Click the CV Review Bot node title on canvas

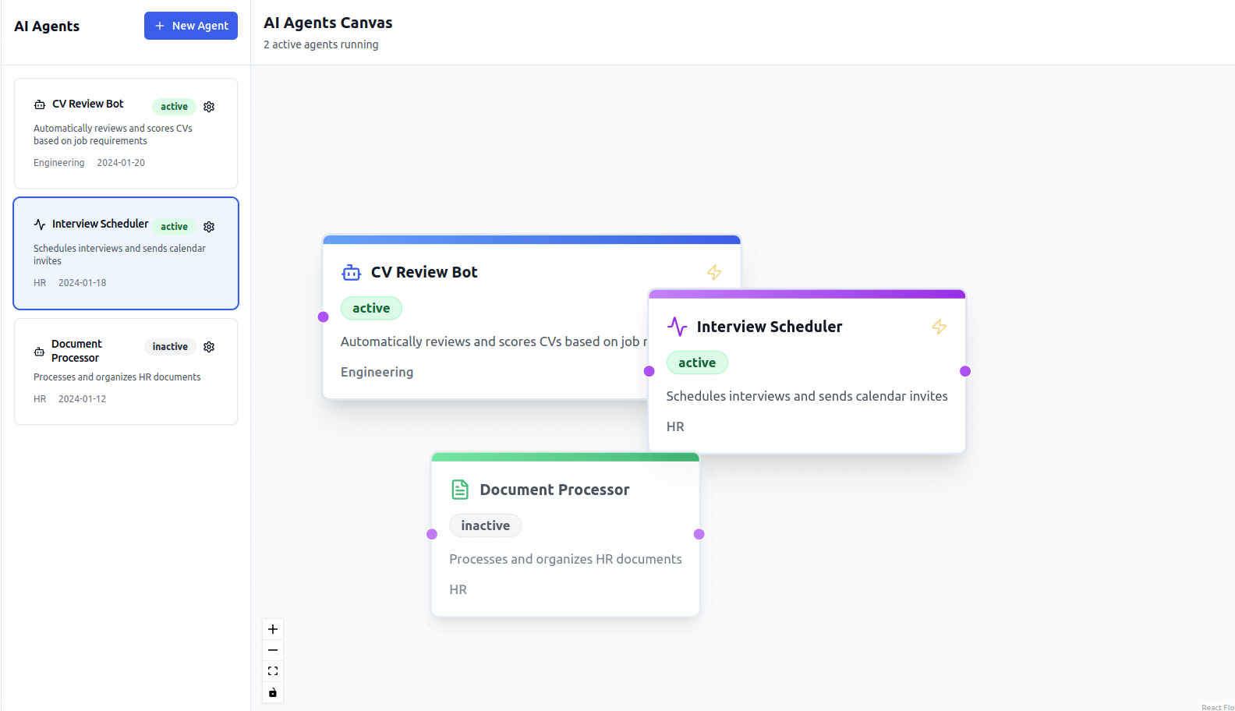[424, 272]
